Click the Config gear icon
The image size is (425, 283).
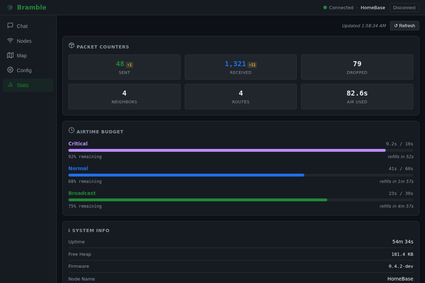pyautogui.click(x=10, y=70)
